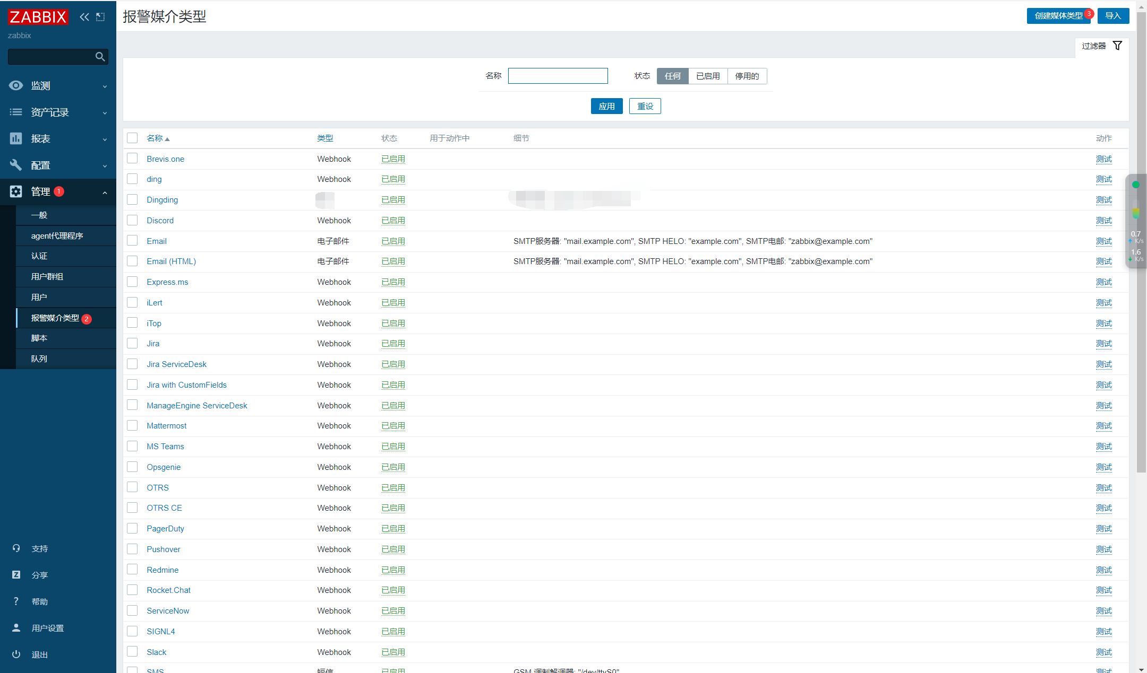Click the 退出 power icon

tap(16, 654)
